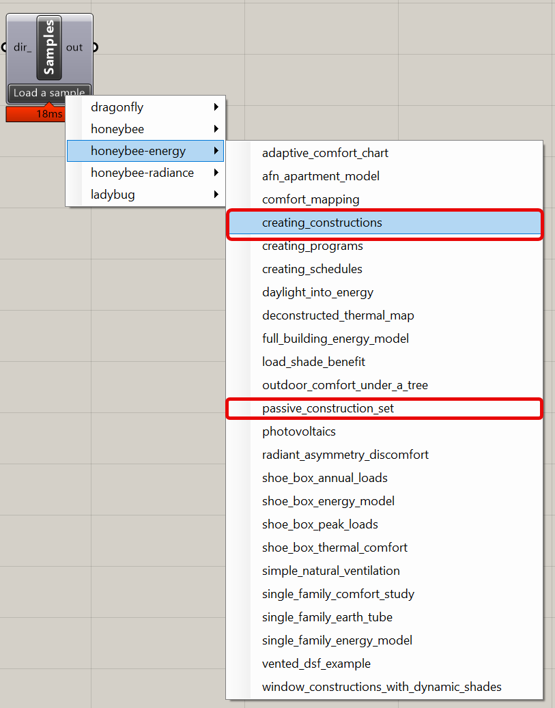Load the shoe_box_peak_loads sample
This screenshot has height=708, width=555.
tap(384, 524)
